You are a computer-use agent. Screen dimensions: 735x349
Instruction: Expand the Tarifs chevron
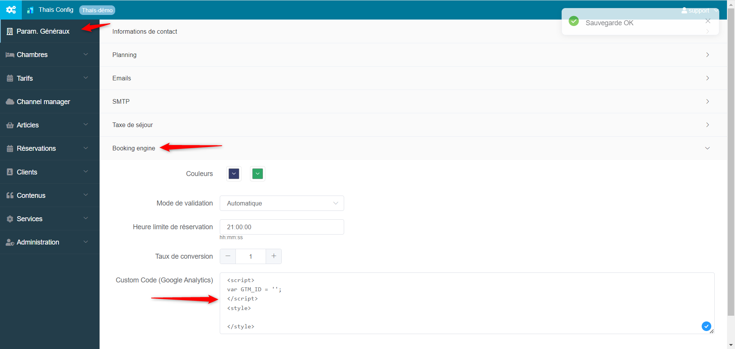click(86, 78)
